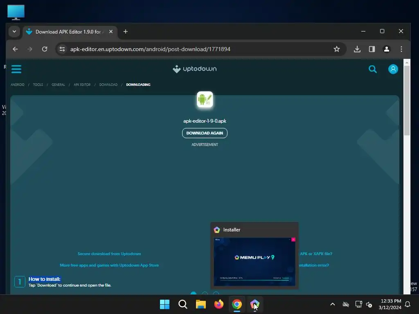Image resolution: width=419 pixels, height=314 pixels.
Task: Open the notifications bell
Action: [x=408, y=304]
